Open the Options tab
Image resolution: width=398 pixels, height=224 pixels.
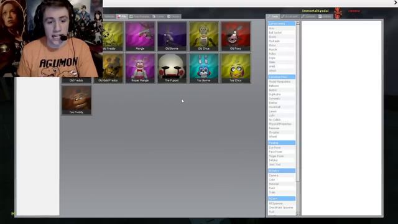[x=308, y=17]
